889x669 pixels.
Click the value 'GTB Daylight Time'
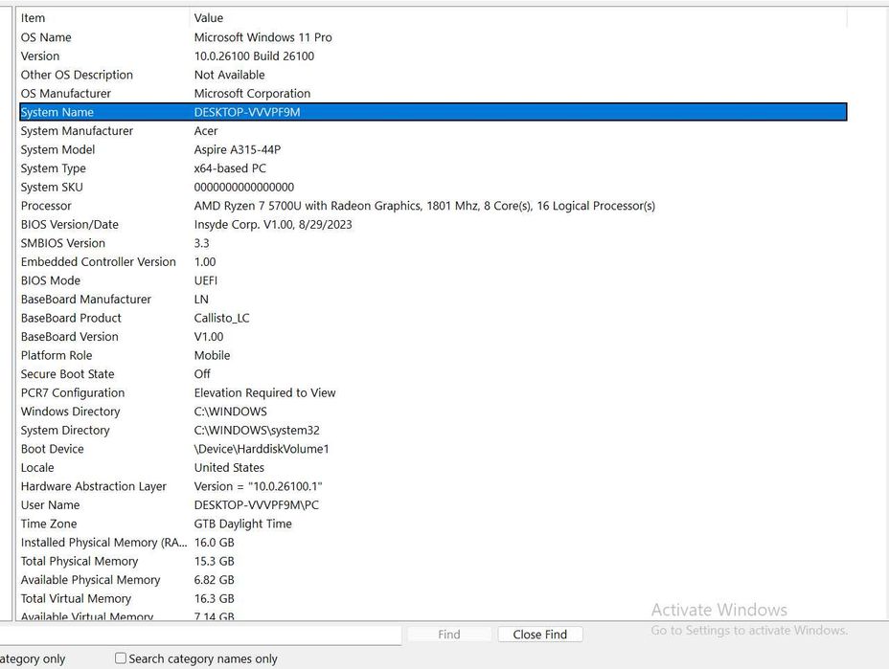coord(242,524)
